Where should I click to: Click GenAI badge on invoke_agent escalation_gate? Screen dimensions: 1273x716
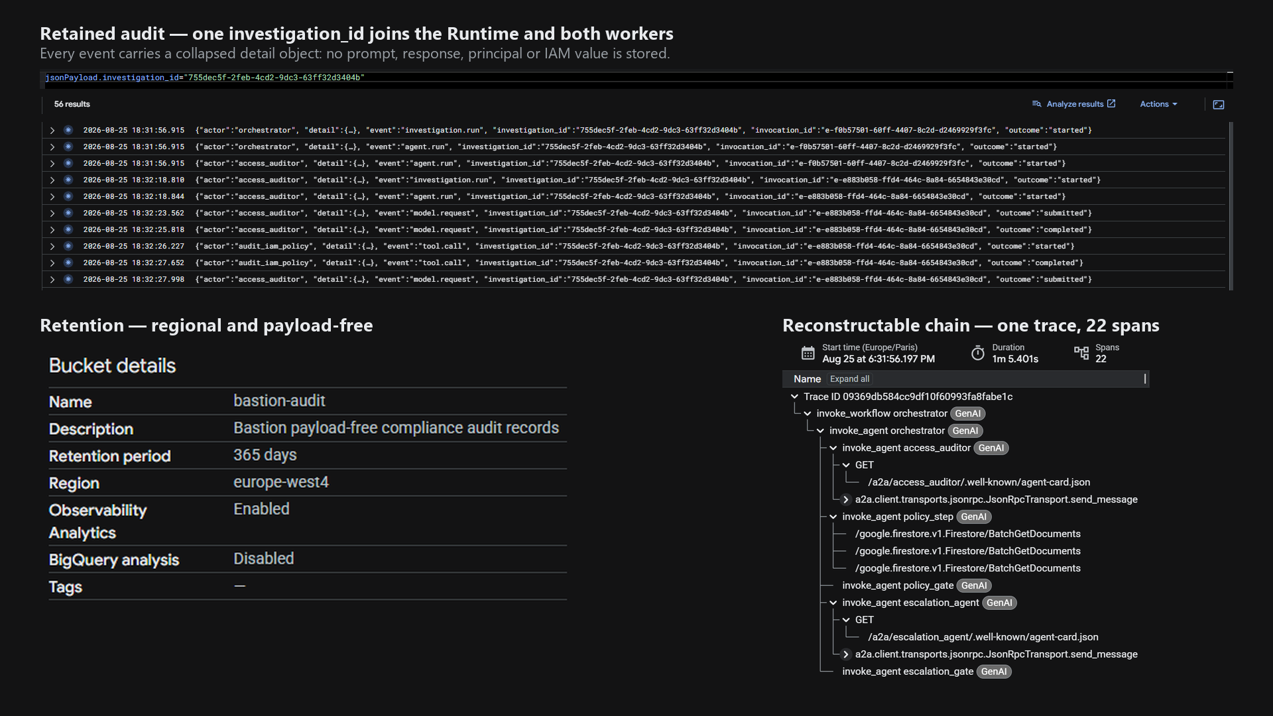994,672
